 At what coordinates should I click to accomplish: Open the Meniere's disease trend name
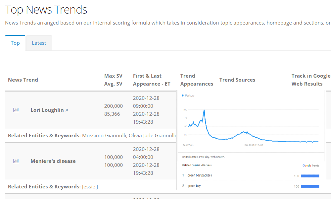(x=53, y=161)
